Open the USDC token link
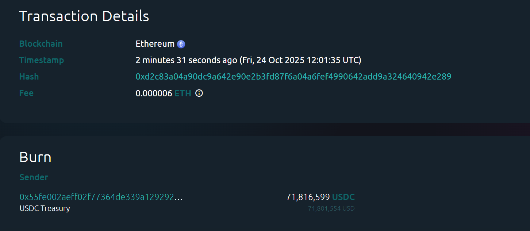Viewport: 530px width, 231px height. [x=343, y=197]
